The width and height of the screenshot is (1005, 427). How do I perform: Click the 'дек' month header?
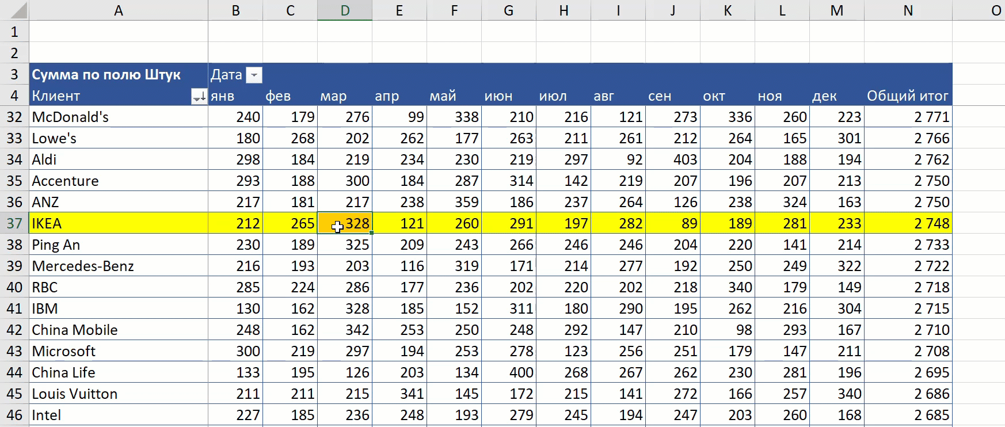tap(837, 96)
